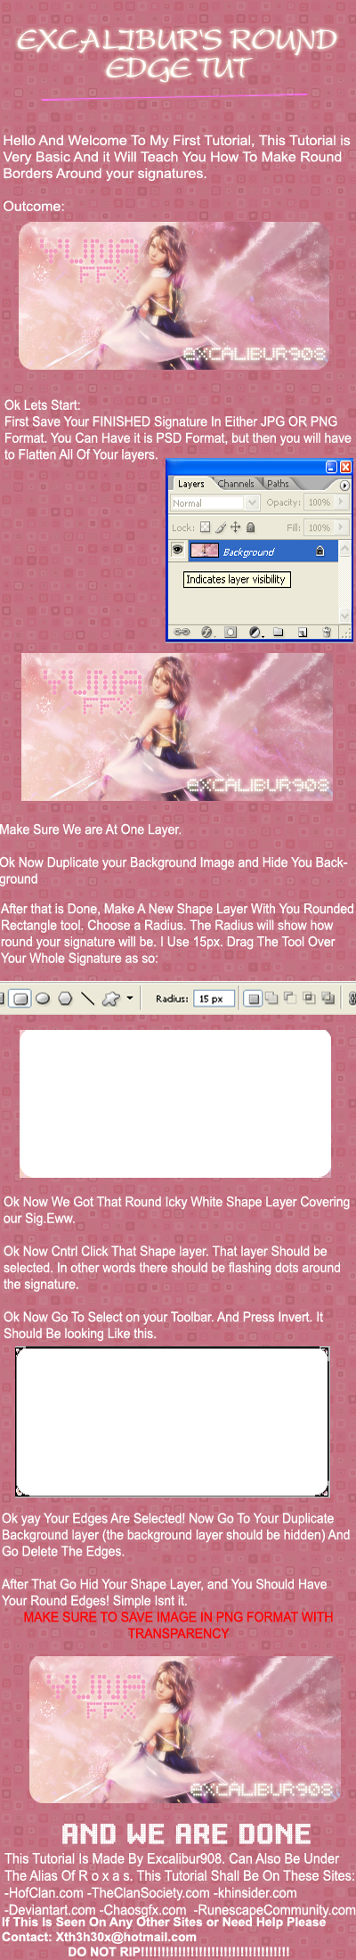Toggle lock position icon
The width and height of the screenshot is (356, 1960).
coord(235,527)
